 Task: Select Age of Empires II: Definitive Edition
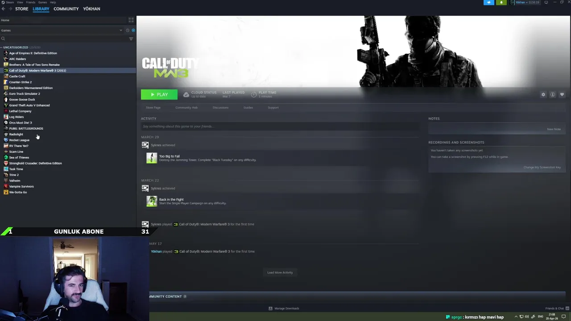33,53
